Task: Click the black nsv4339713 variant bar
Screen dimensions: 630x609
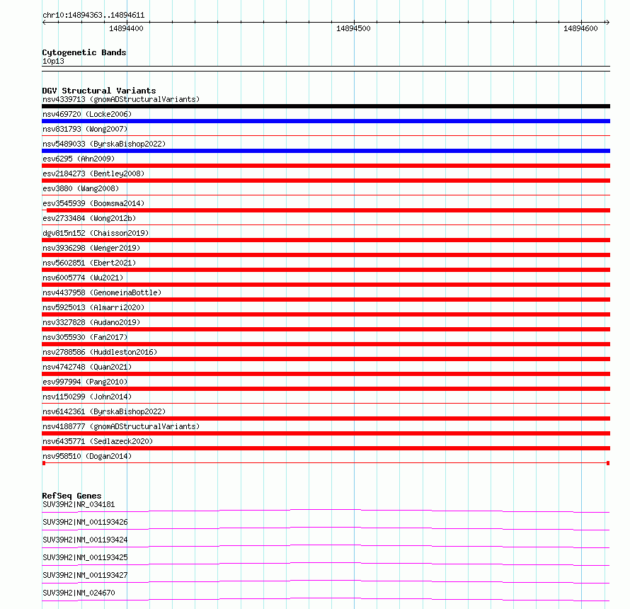Action: point(326,106)
